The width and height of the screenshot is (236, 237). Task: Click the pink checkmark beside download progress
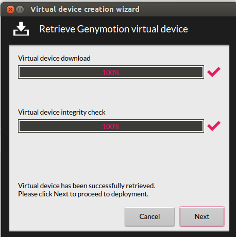click(x=214, y=72)
